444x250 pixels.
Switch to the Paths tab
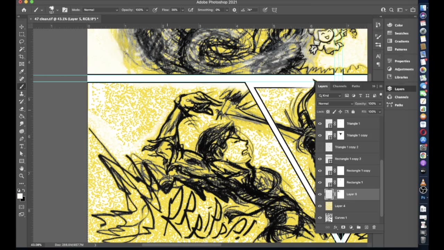pyautogui.click(x=356, y=86)
